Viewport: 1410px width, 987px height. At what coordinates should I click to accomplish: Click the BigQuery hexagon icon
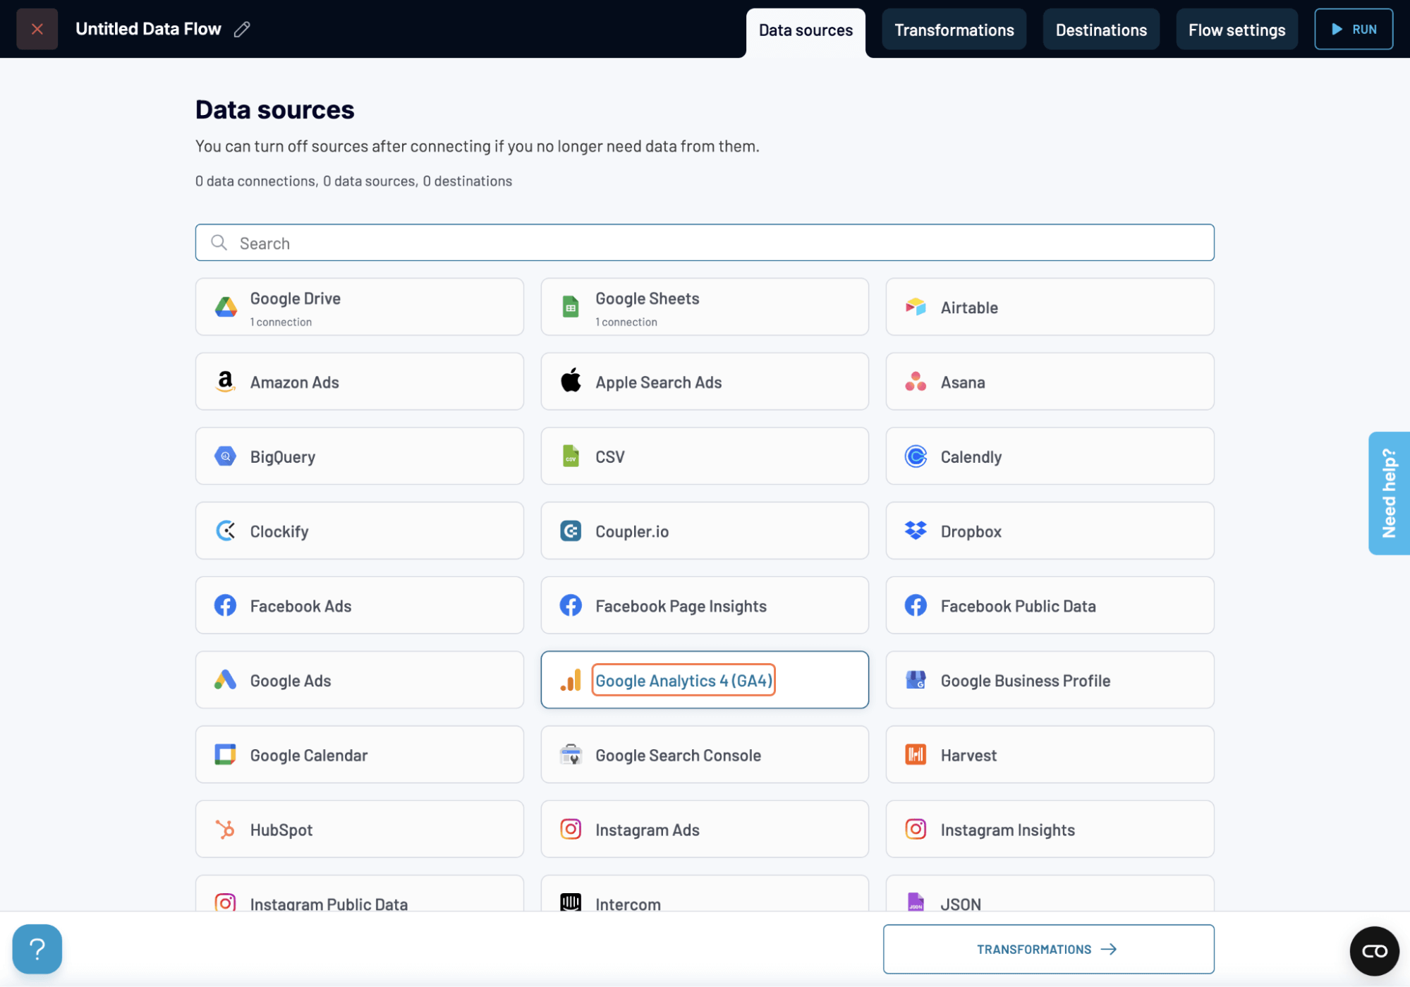point(225,456)
